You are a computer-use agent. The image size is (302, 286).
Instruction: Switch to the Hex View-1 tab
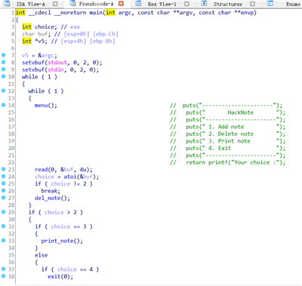(x=162, y=4)
